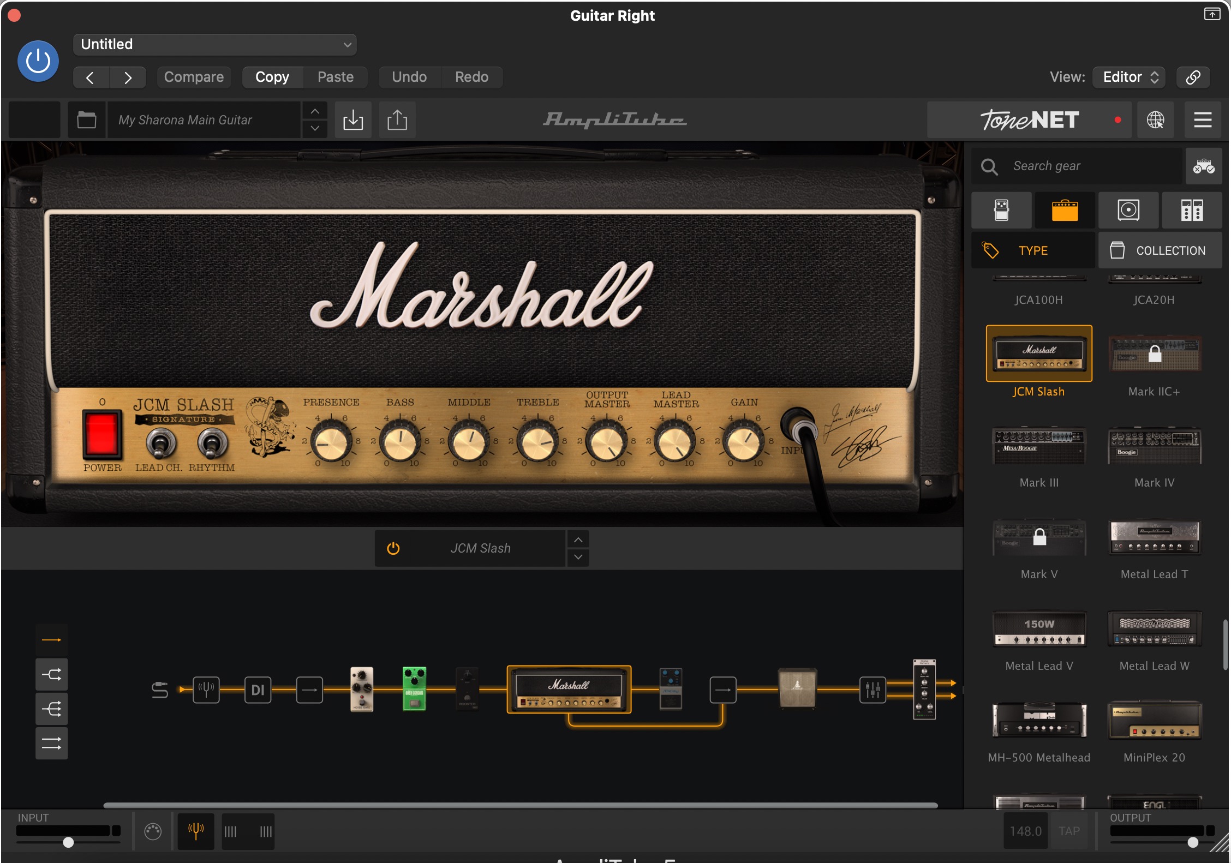This screenshot has height=863, width=1231.
Task: Click the TAP tempo button
Action: [x=1069, y=831]
